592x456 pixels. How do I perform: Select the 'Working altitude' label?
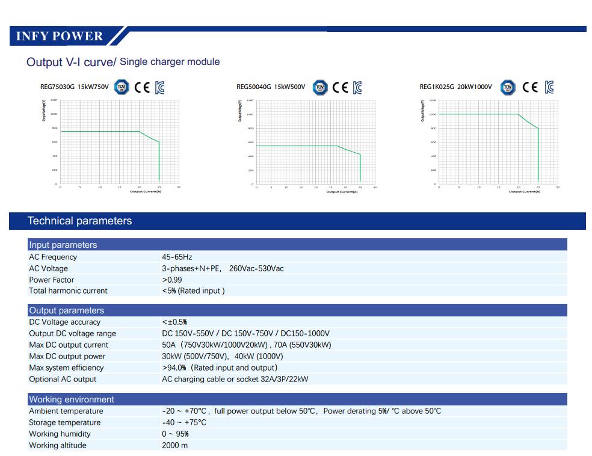pos(57,445)
